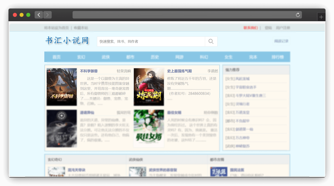Open the 玄幻 navigation tab

click(x=81, y=57)
